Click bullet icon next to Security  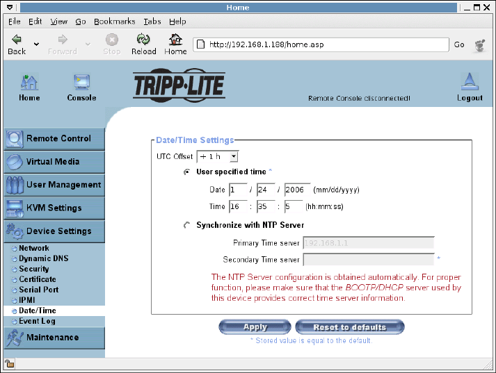[x=14, y=270]
